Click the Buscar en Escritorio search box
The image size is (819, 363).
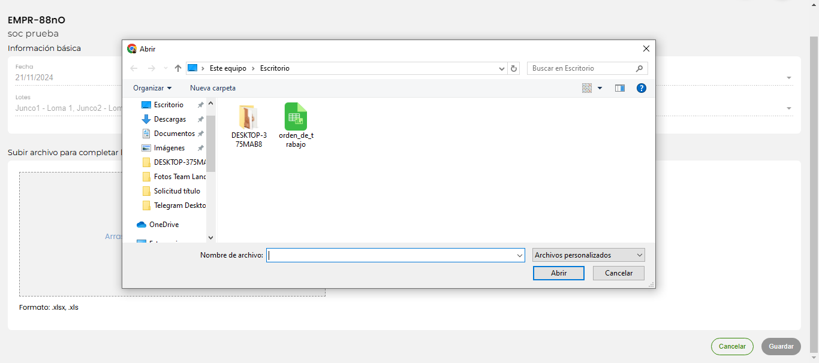[580, 68]
